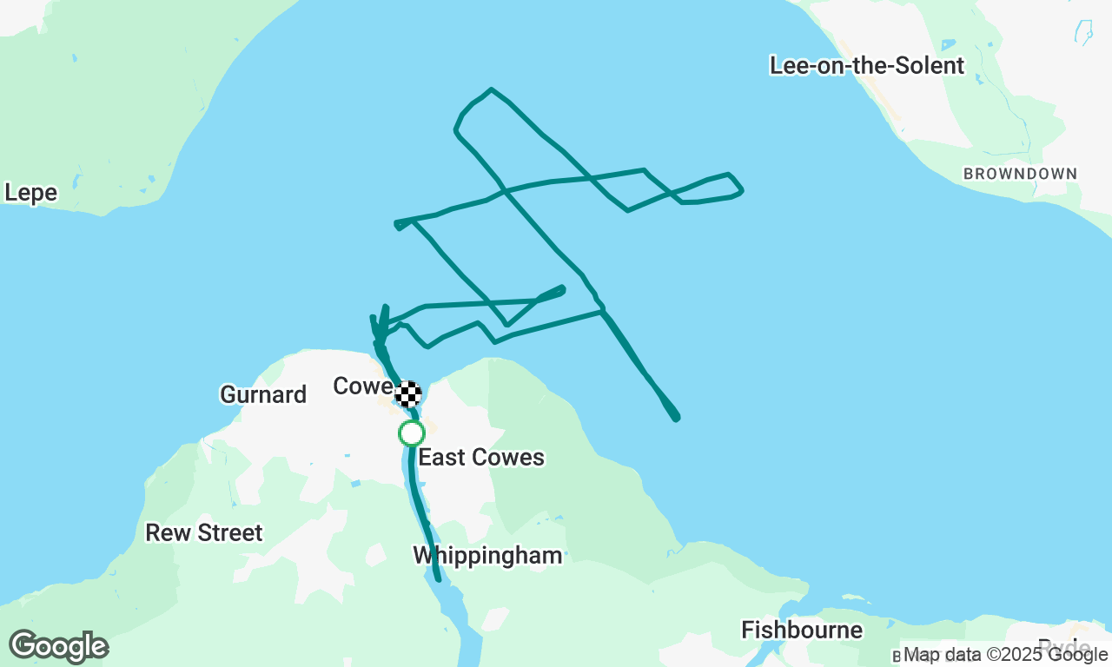The image size is (1112, 667).
Task: Open the Google logo link
Action: pos(58,647)
